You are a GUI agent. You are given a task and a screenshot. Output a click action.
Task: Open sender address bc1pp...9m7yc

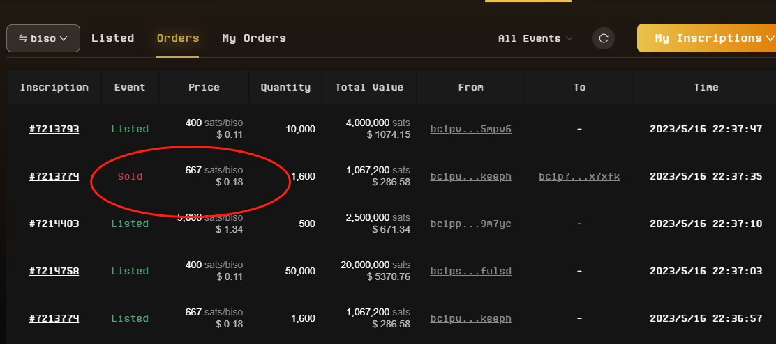(470, 224)
